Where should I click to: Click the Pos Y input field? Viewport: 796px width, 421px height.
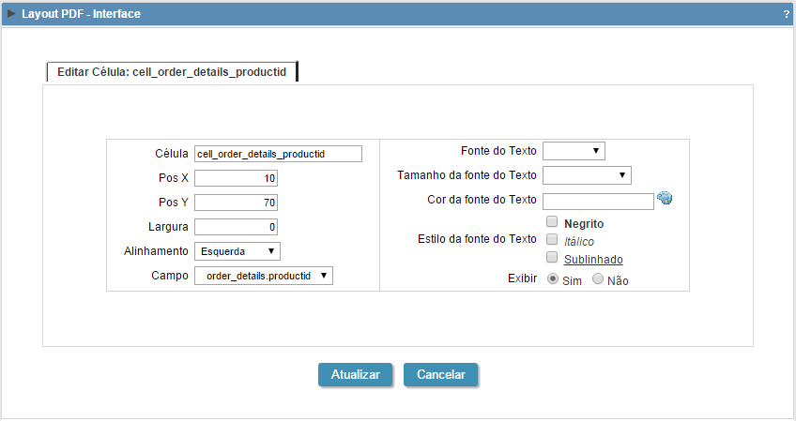tap(236, 203)
